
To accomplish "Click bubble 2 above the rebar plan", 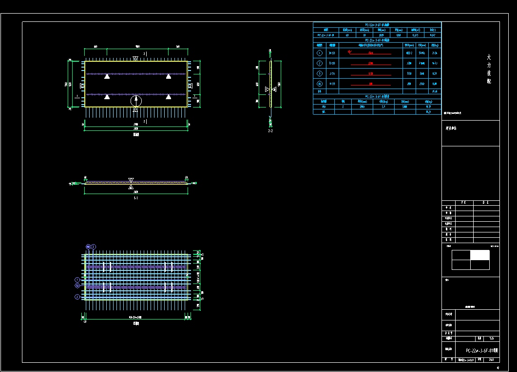I will (x=94, y=247).
